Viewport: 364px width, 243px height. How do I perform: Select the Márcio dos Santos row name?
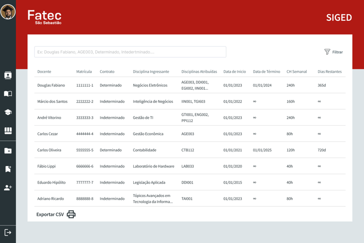pyautogui.click(x=52, y=102)
